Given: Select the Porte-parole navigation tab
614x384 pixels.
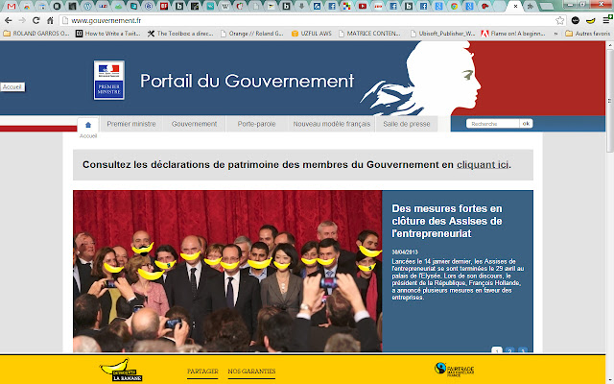Looking at the screenshot, I should click(x=255, y=124).
